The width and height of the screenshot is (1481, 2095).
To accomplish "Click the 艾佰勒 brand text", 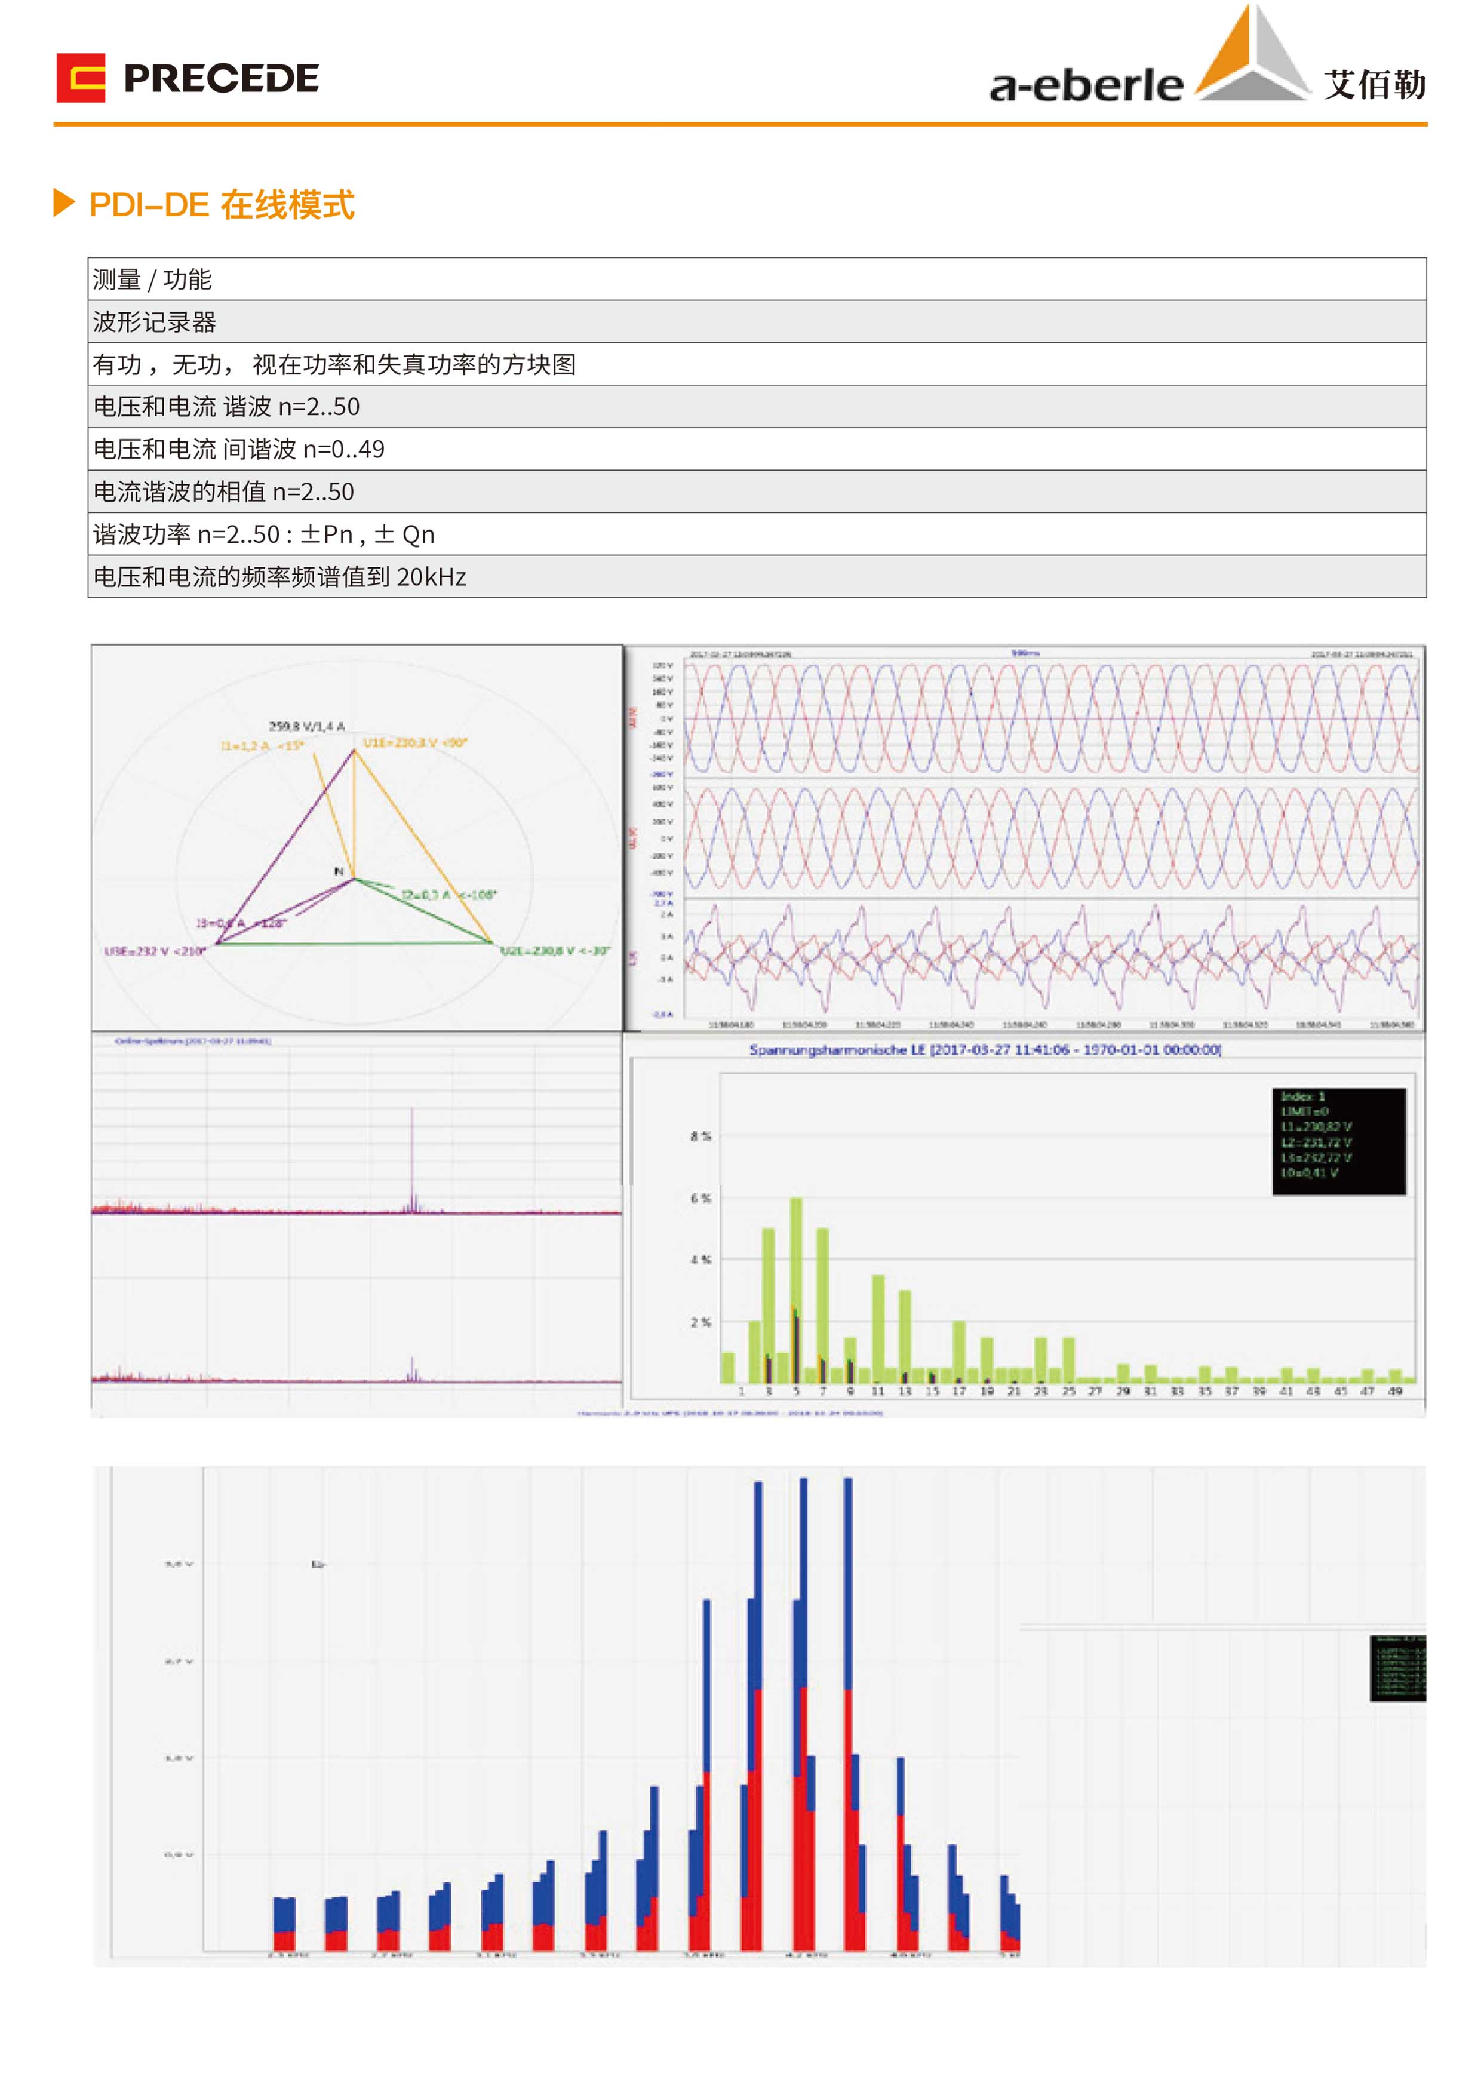I will pos(1374,85).
